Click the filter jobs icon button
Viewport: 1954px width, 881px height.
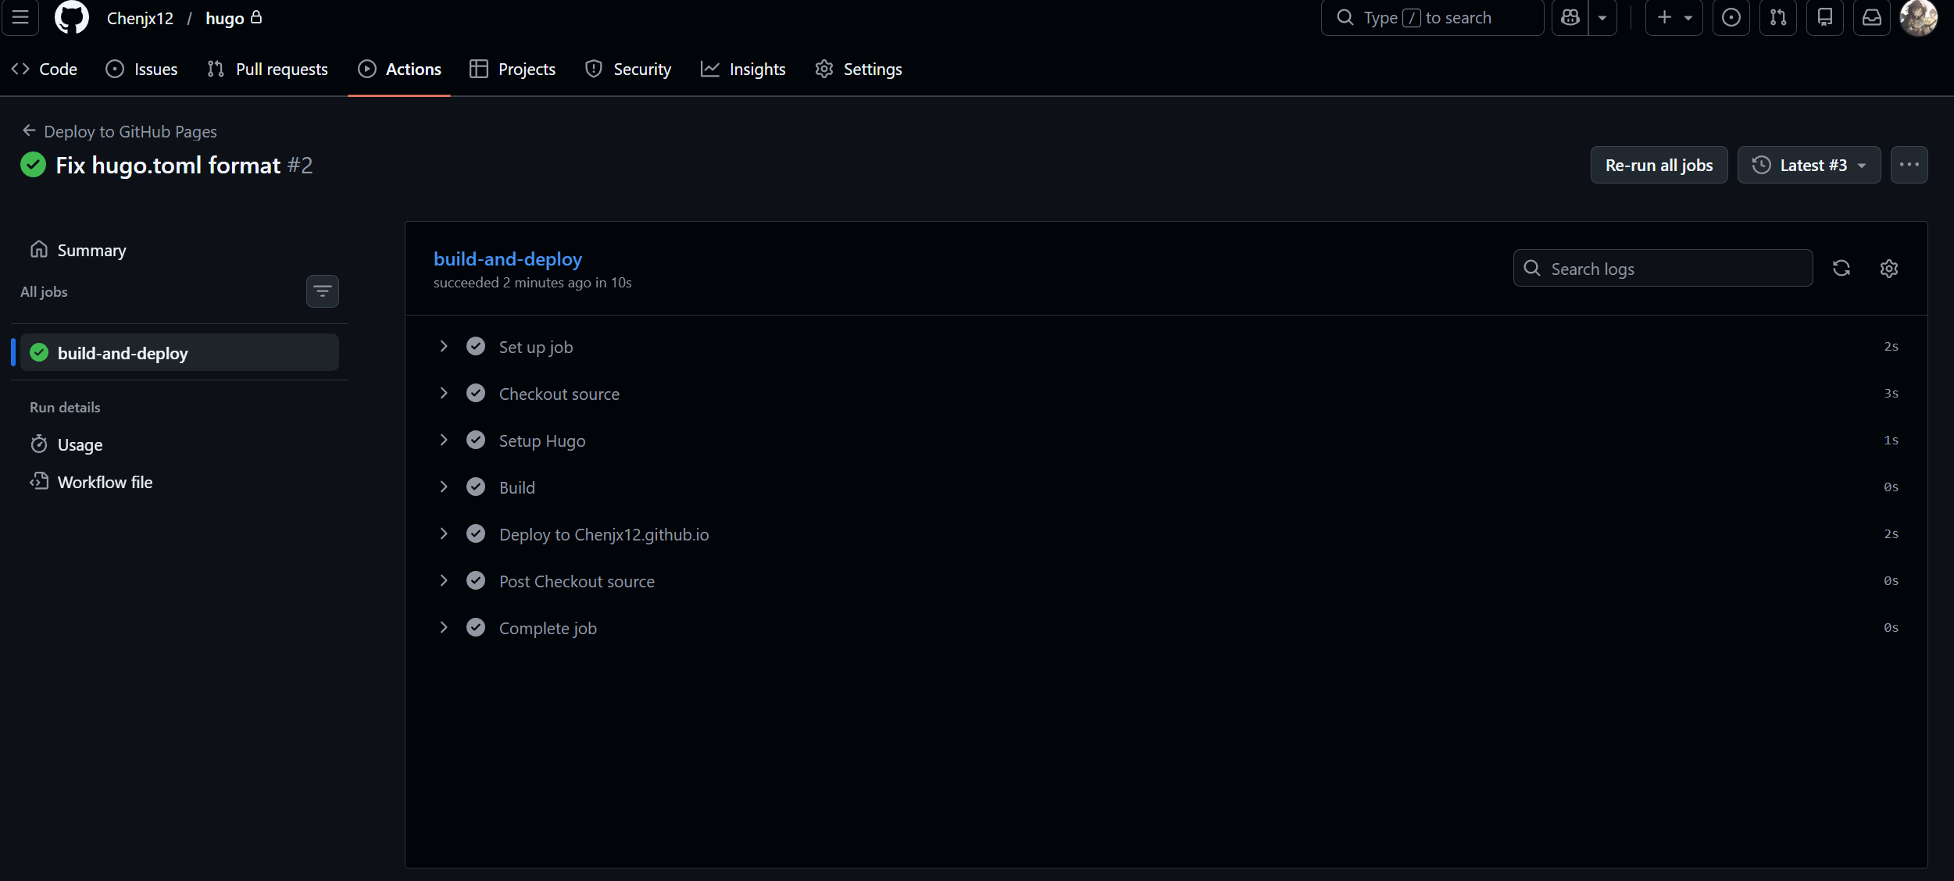[x=323, y=291]
